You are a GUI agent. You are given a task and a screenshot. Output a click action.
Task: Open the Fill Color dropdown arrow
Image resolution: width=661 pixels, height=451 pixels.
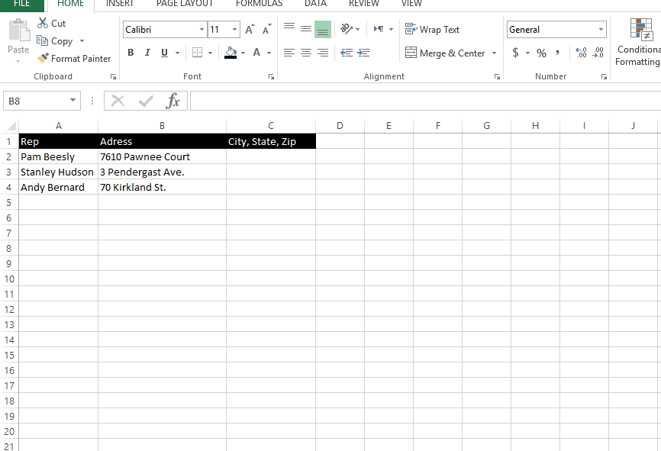[x=243, y=53]
